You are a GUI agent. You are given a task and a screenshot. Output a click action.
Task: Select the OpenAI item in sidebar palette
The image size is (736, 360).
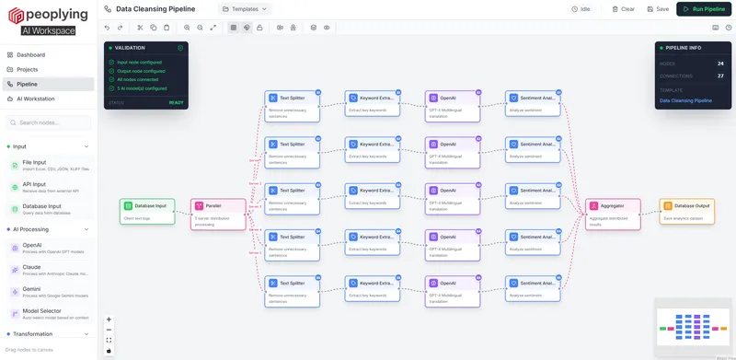point(50,249)
